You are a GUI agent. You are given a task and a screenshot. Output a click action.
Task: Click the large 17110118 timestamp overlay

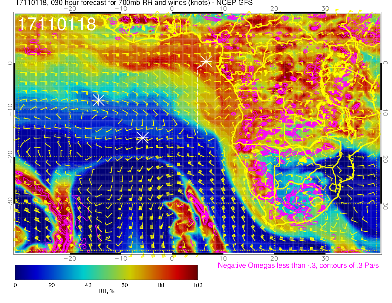pos(57,25)
